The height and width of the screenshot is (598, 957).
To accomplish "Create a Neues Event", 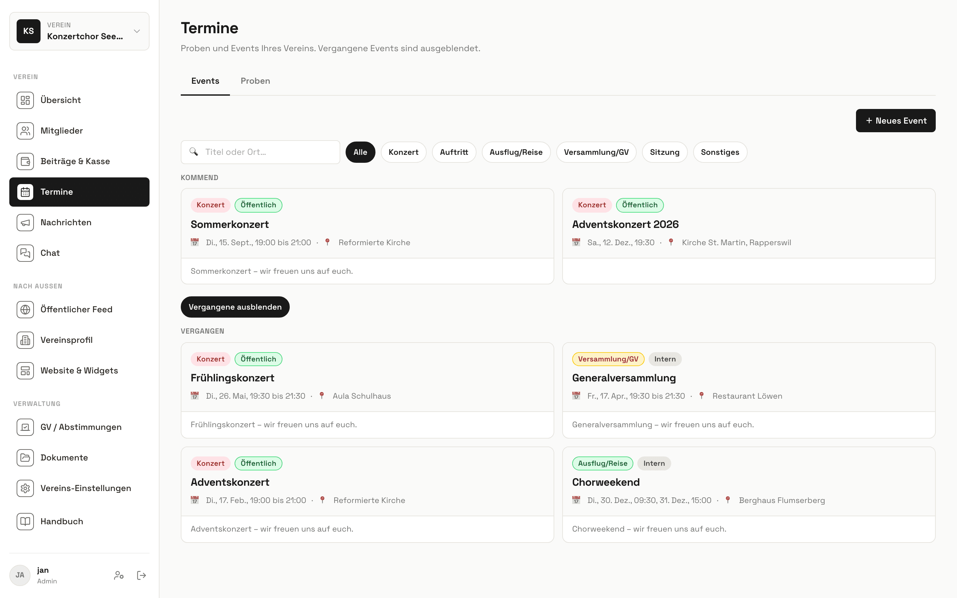I will (x=896, y=121).
